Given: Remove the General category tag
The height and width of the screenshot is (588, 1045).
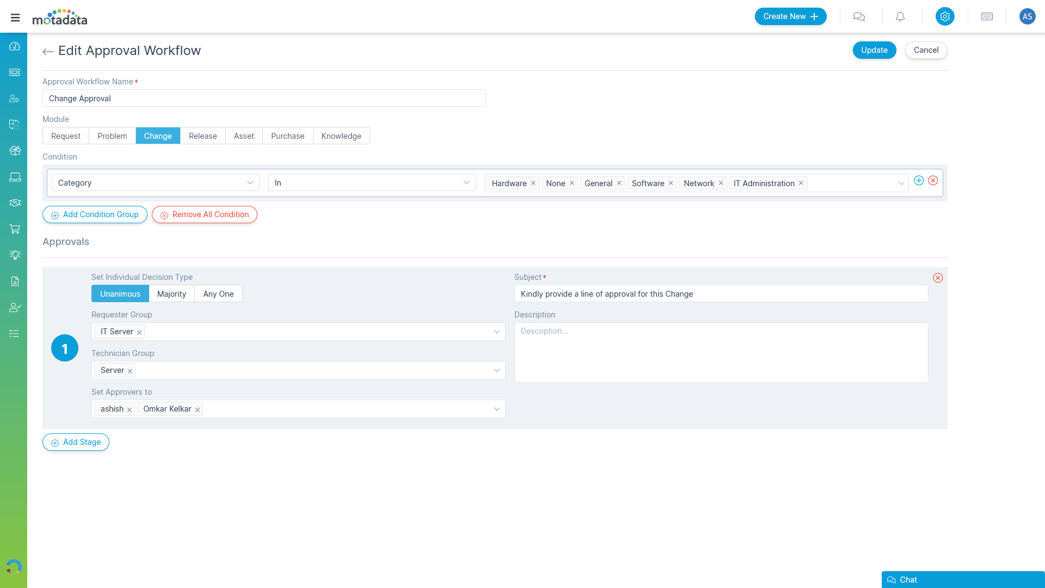Looking at the screenshot, I should 619,183.
